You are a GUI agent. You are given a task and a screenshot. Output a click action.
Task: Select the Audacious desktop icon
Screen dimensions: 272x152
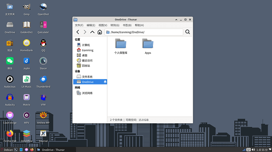(x=10, y=82)
